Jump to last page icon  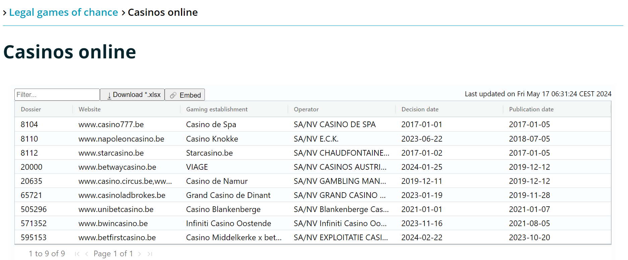(150, 254)
